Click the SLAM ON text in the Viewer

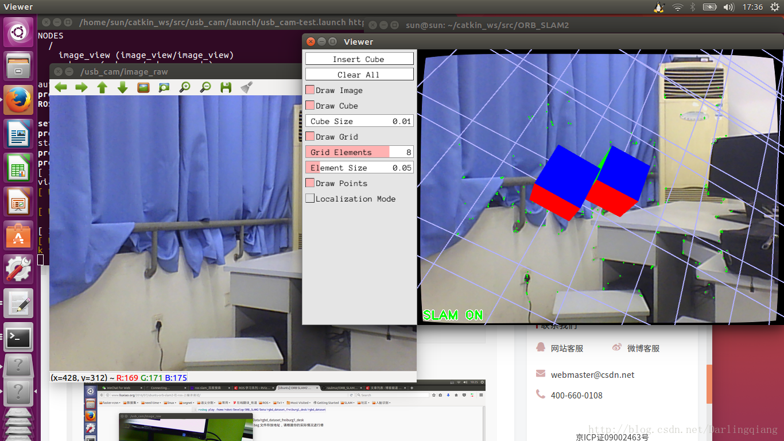tap(453, 315)
